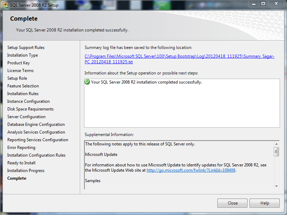Select the Installation Rules step
This screenshot has height=215, width=287.
point(23,94)
